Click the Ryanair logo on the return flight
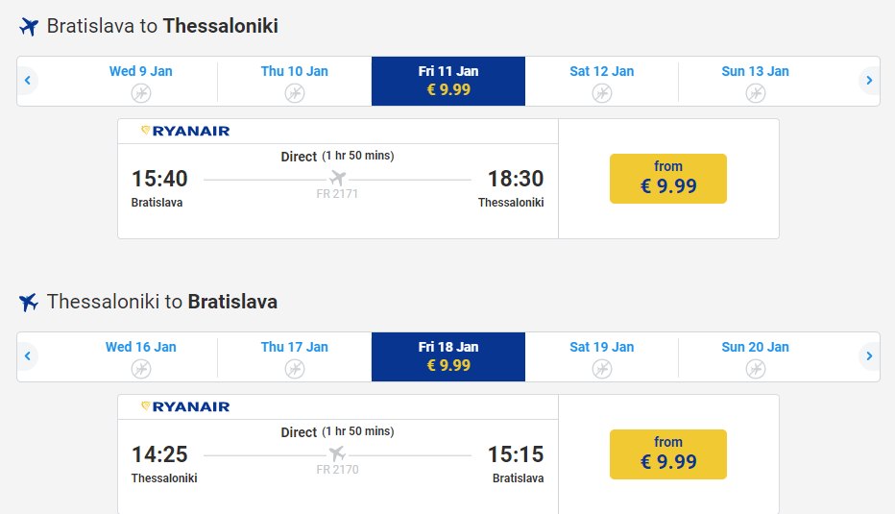895x514 pixels. [185, 406]
